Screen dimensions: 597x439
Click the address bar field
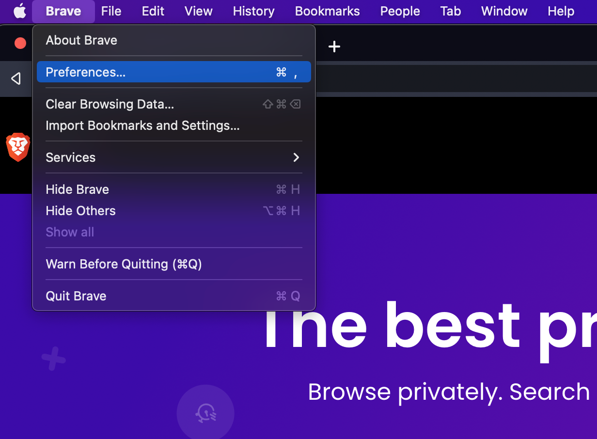click(456, 78)
